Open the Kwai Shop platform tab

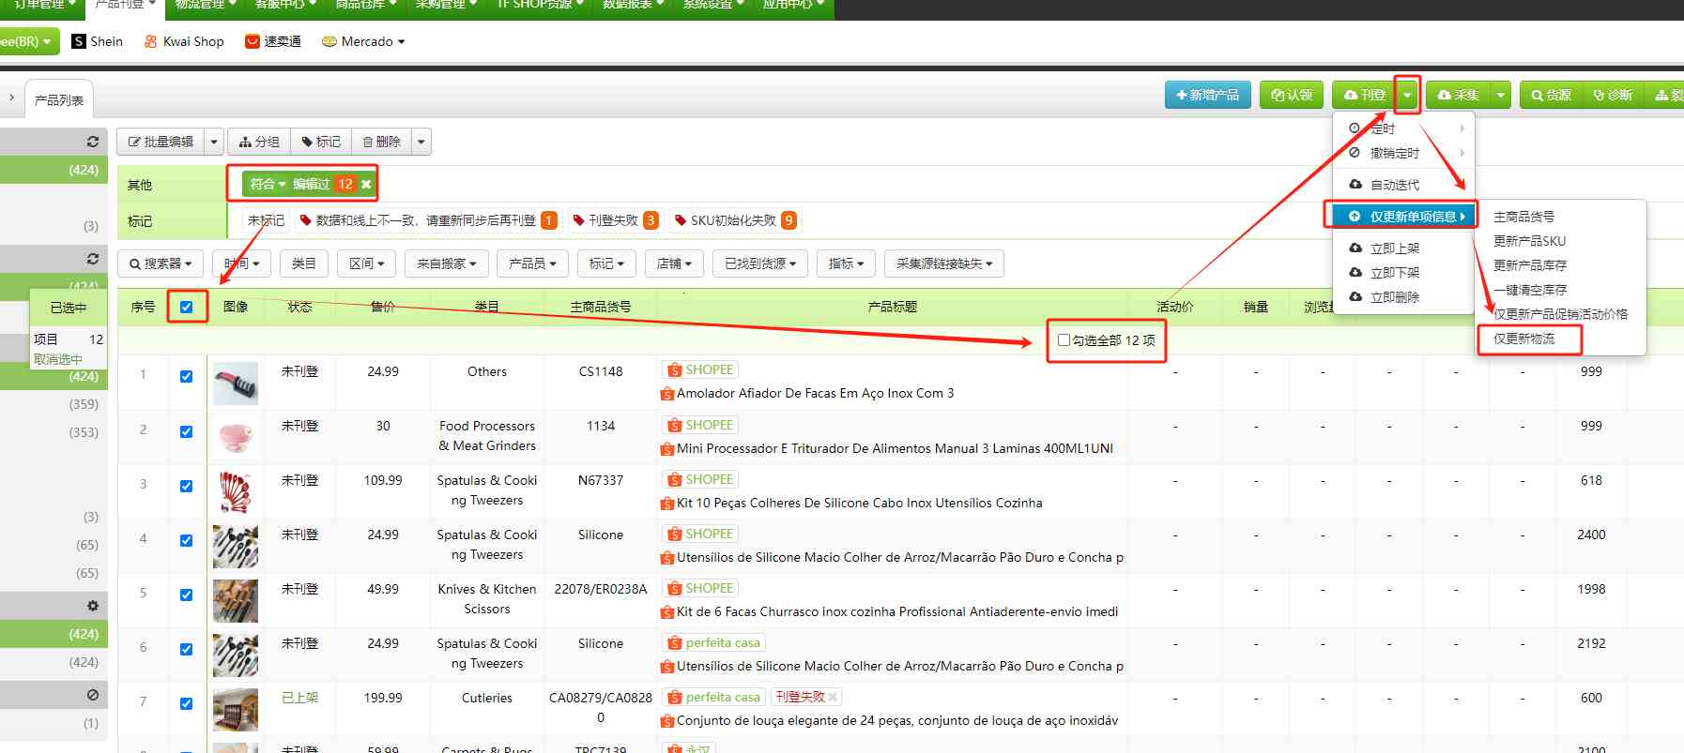184,41
